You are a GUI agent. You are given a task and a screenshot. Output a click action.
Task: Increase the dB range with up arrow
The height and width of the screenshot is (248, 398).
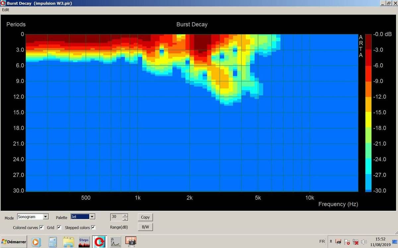125,215
